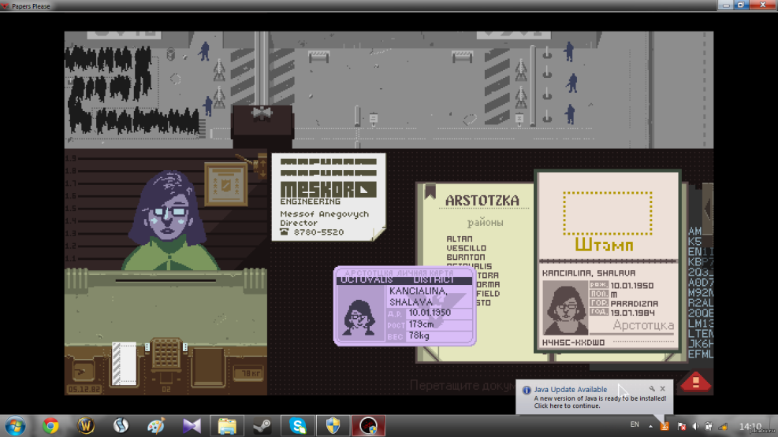The image size is (778, 437).
Task: Select the white transcript paper on desk
Action: [124, 363]
